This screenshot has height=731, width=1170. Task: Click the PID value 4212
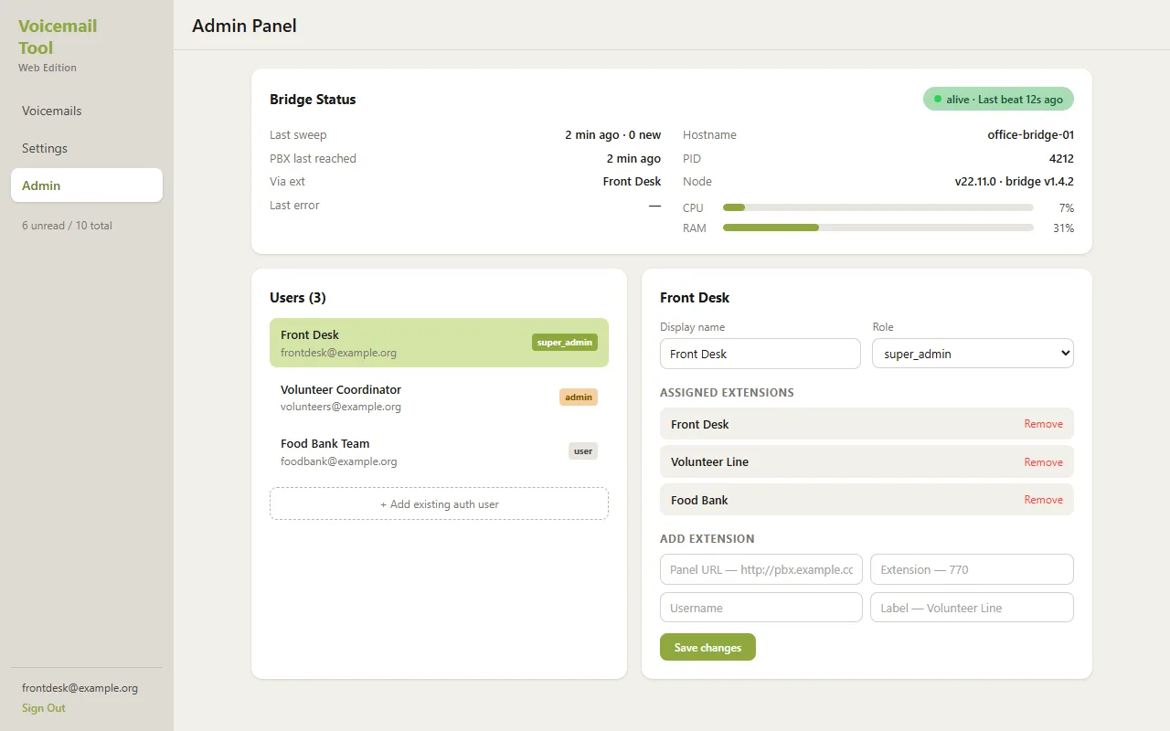[1061, 158]
